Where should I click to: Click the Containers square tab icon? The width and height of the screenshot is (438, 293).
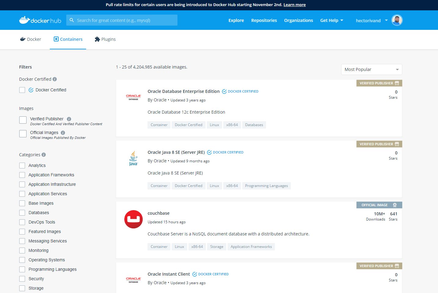pyautogui.click(x=56, y=39)
